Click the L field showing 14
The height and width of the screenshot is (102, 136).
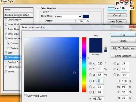point(125,63)
